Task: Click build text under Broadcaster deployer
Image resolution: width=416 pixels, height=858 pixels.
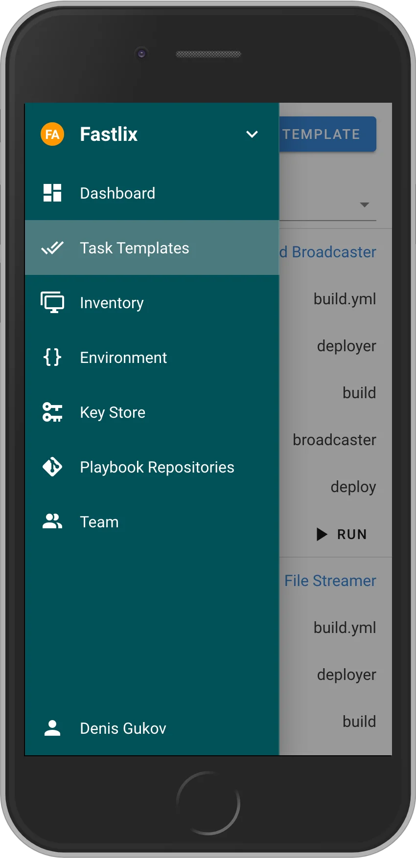Action: (x=359, y=393)
